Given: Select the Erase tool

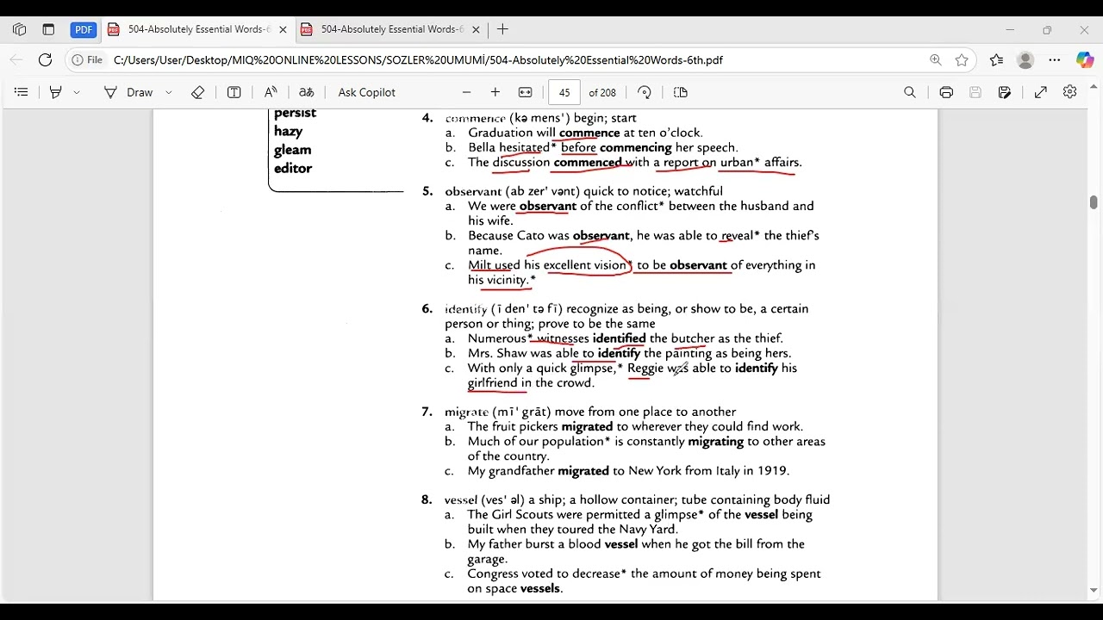Looking at the screenshot, I should pyautogui.click(x=197, y=92).
